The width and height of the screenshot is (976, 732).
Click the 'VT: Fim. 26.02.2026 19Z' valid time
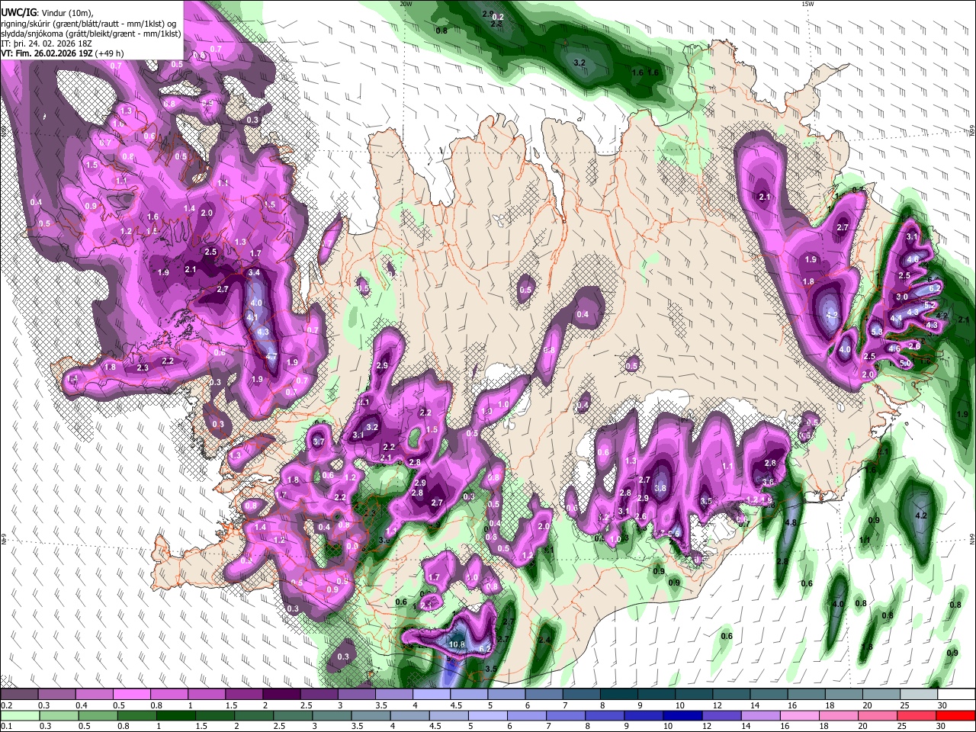point(47,53)
